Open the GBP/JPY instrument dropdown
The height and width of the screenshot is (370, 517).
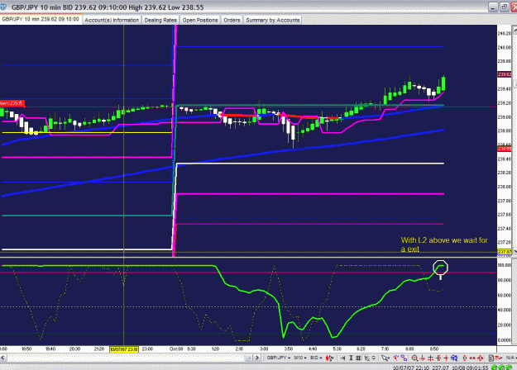point(278,358)
